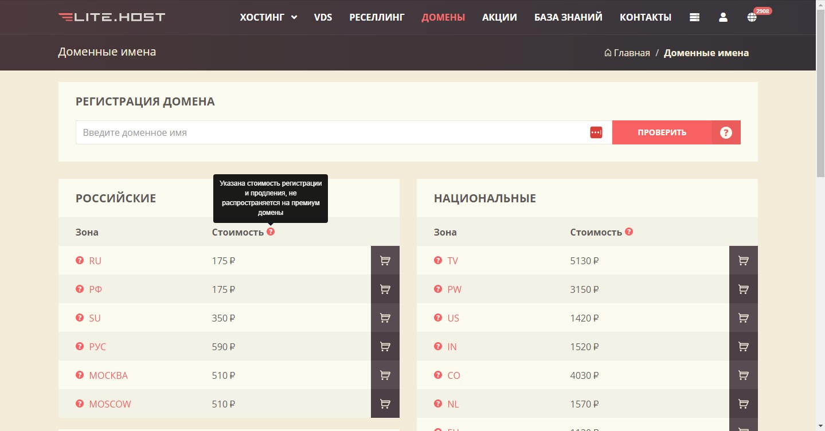
Task: Add МОСКВА domain to cart
Action: [x=385, y=375]
